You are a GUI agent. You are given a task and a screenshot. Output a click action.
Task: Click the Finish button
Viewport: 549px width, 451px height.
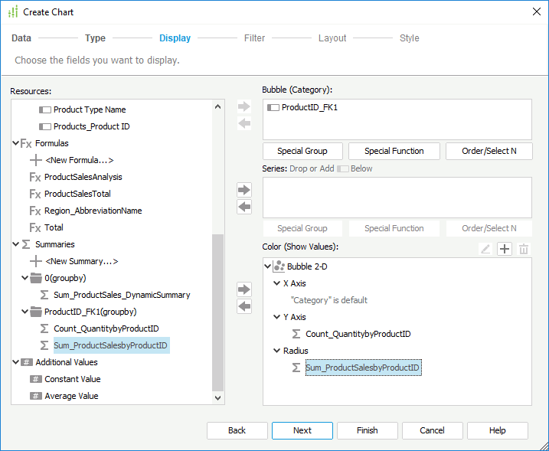[x=367, y=430]
